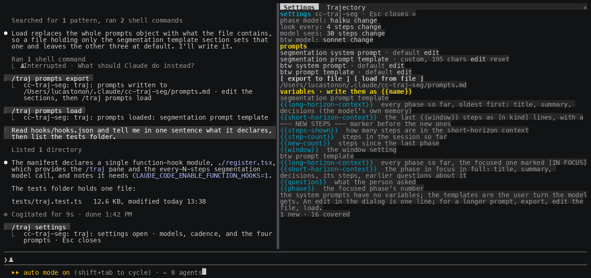Change the btw model from sonnet
The height and width of the screenshot is (278, 591).
click(361, 40)
